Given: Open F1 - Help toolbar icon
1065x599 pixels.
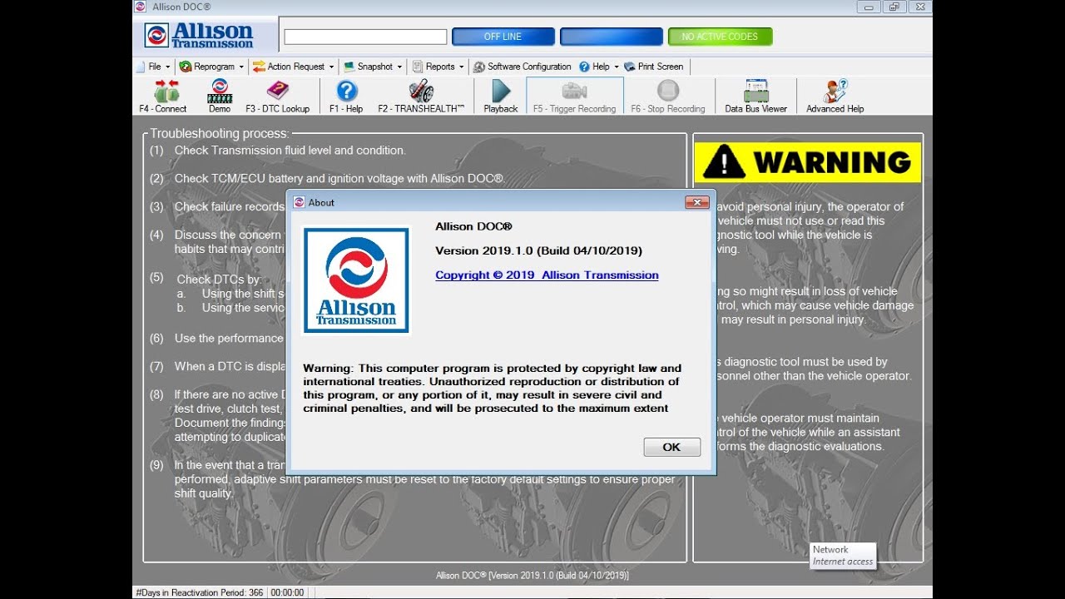Looking at the screenshot, I should click(x=346, y=96).
